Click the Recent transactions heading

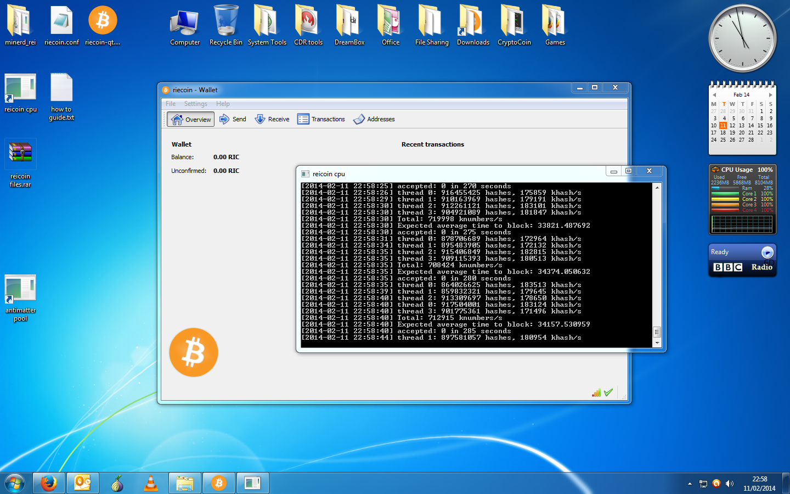(433, 144)
